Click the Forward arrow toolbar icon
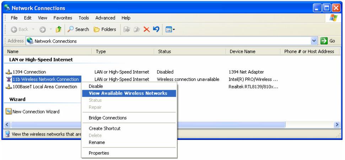The image size is (345, 160). (x=43, y=29)
